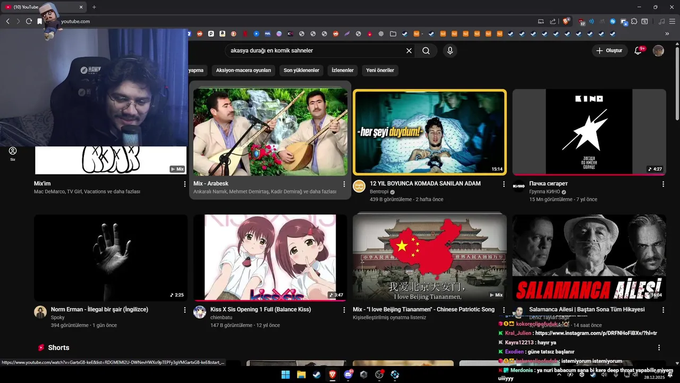This screenshot has width=680, height=383.
Task: Open Brave Shields lion icon in address bar
Action: pos(566,21)
